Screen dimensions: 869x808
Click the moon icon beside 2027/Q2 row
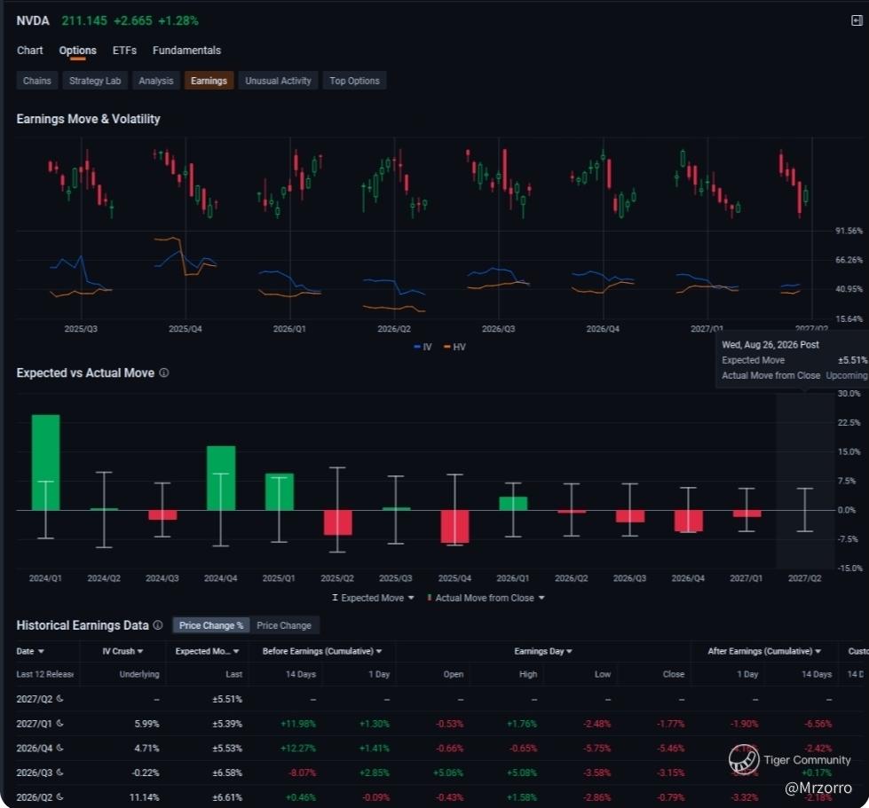tap(59, 698)
